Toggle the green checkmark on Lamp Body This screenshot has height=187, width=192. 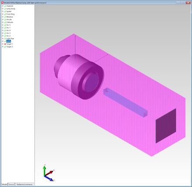click(5, 9)
